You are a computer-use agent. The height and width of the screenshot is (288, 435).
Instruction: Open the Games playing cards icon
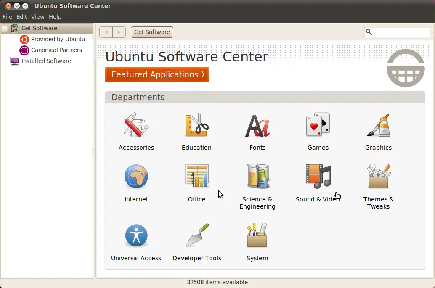(x=318, y=125)
